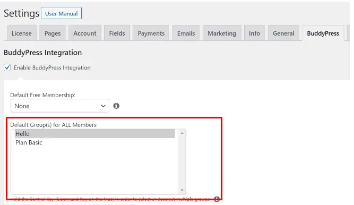
Task: Open the User Manual link
Action: (62, 13)
